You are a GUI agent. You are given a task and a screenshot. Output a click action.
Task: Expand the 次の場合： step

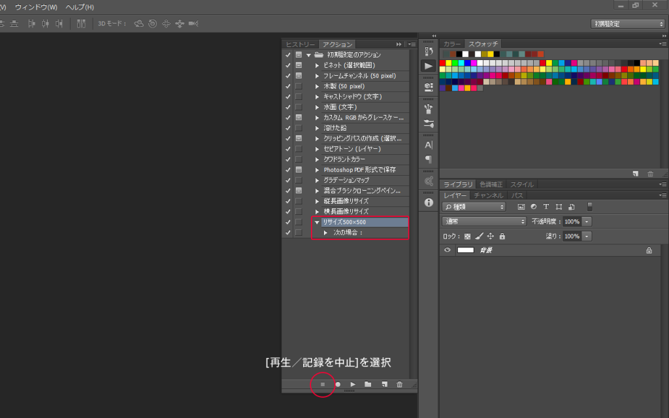click(x=325, y=233)
